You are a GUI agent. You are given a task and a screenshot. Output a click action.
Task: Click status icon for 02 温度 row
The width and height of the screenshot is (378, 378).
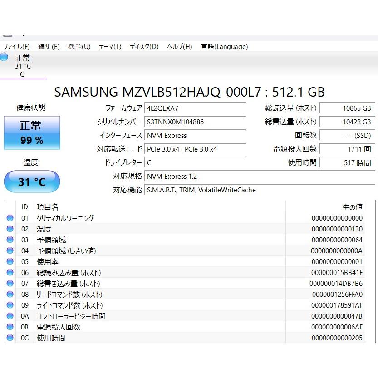pos(10,229)
